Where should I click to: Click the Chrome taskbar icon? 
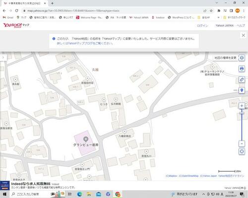[x=118, y=194]
